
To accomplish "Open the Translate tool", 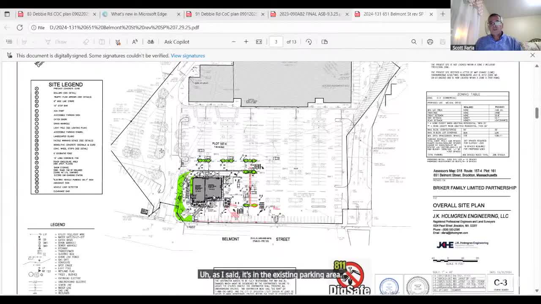I will click(x=150, y=42).
